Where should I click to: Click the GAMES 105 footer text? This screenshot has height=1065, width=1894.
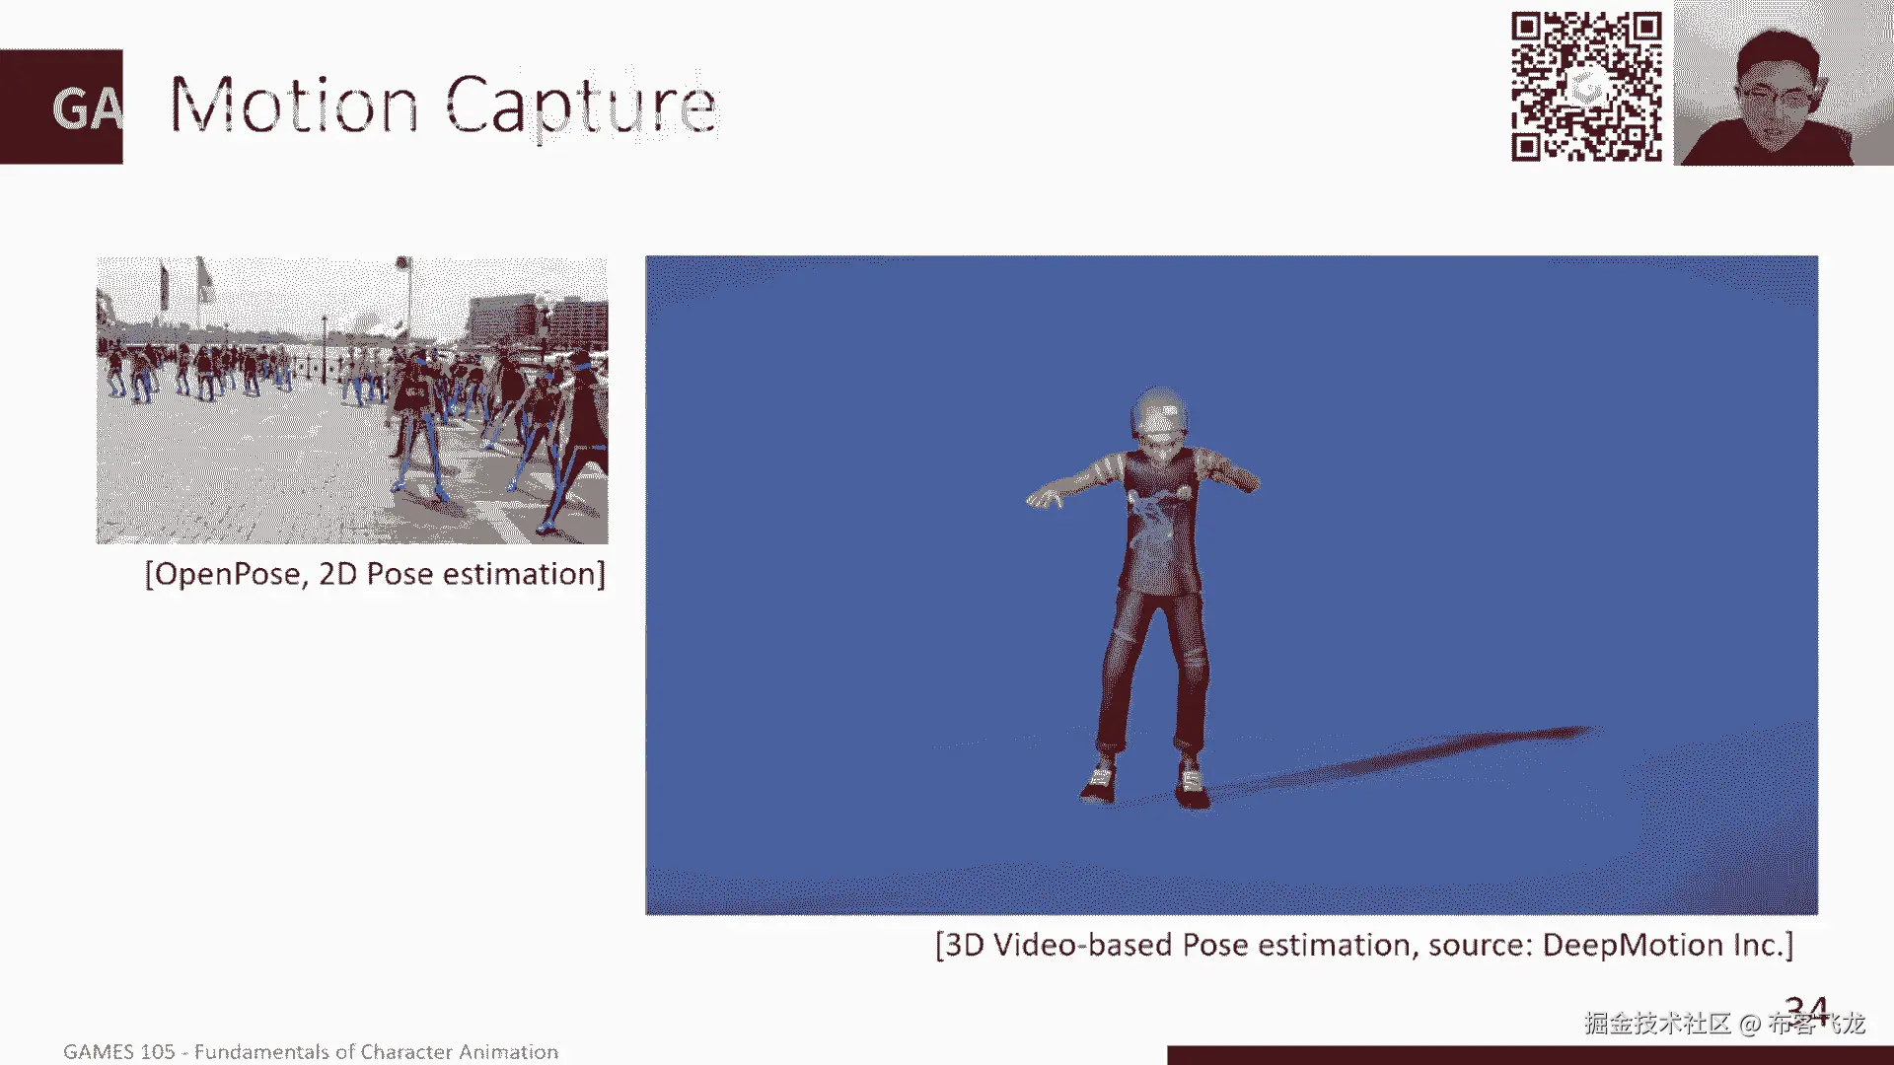[311, 1051]
